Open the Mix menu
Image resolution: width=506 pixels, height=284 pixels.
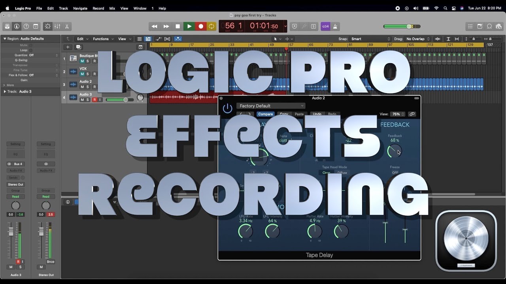112,8
